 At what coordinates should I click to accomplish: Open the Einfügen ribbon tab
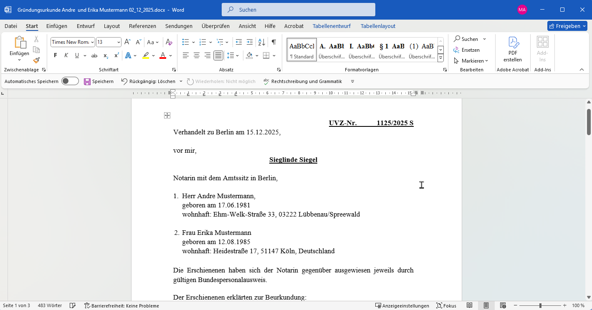click(57, 26)
